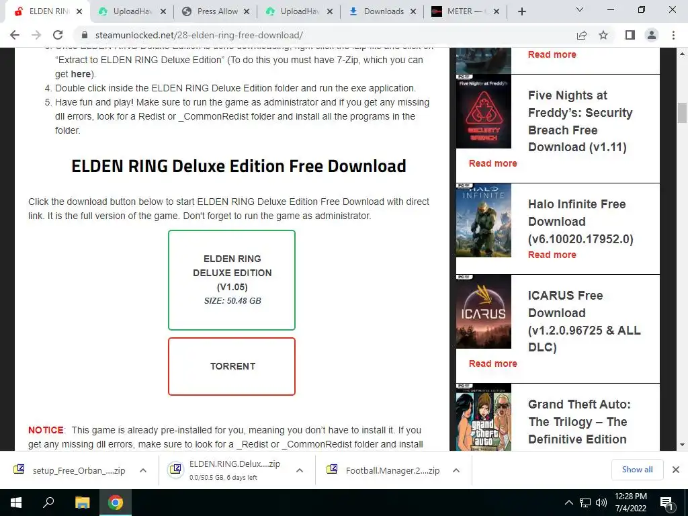Click the ELDEN RING DELUXE EDITION download button

point(232,280)
